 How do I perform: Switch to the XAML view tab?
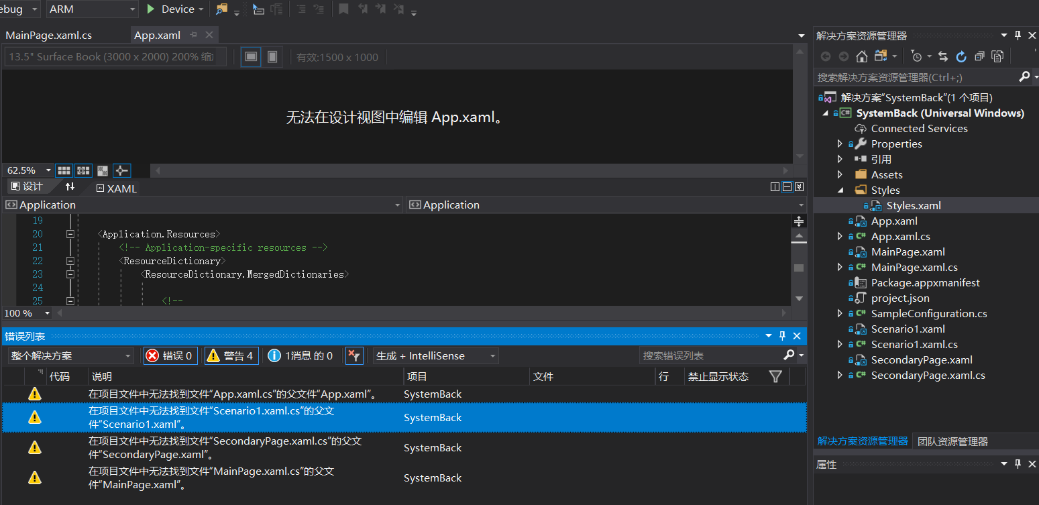coord(116,188)
